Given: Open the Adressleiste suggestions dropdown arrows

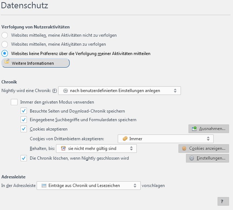Looking at the screenshot, I should (x=135, y=186).
